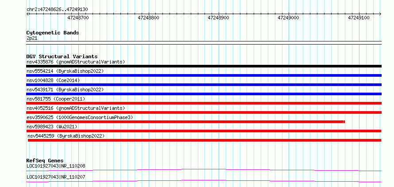Click ruler position 47249100

(x=359, y=18)
